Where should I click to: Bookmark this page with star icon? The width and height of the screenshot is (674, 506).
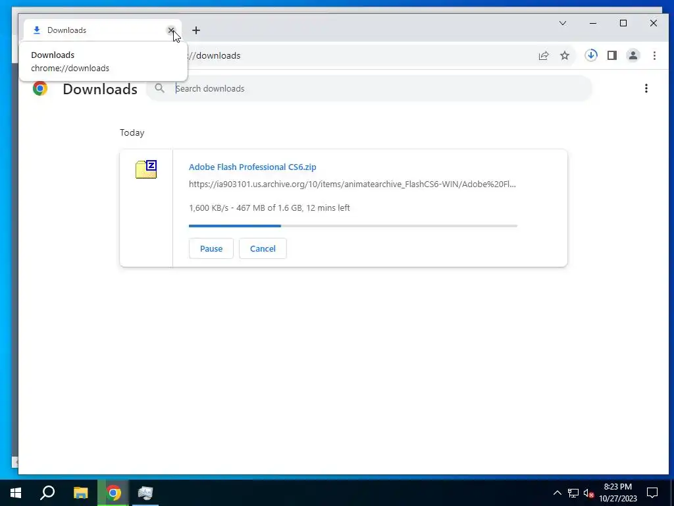pos(565,55)
